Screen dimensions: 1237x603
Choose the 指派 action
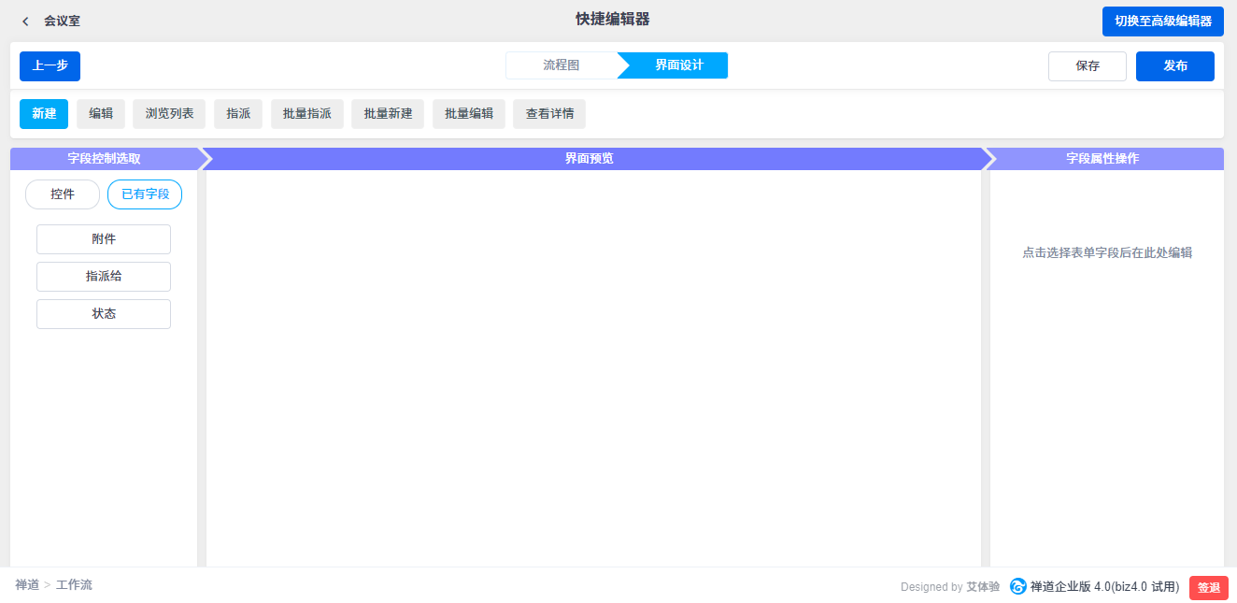click(238, 114)
